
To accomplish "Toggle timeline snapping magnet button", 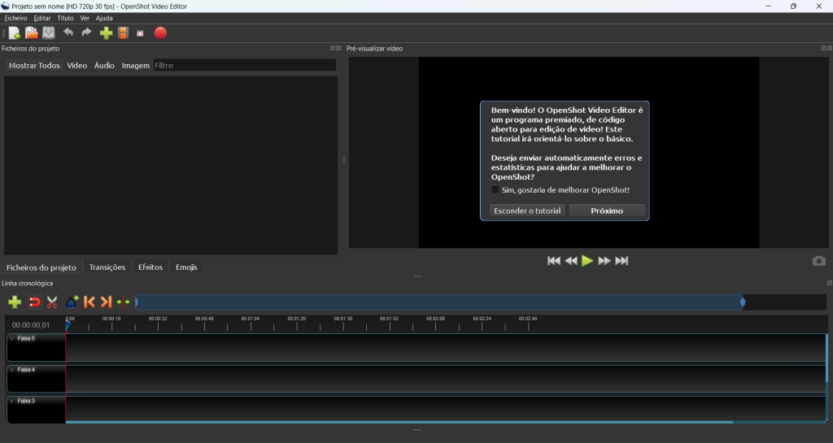I will pyautogui.click(x=34, y=302).
